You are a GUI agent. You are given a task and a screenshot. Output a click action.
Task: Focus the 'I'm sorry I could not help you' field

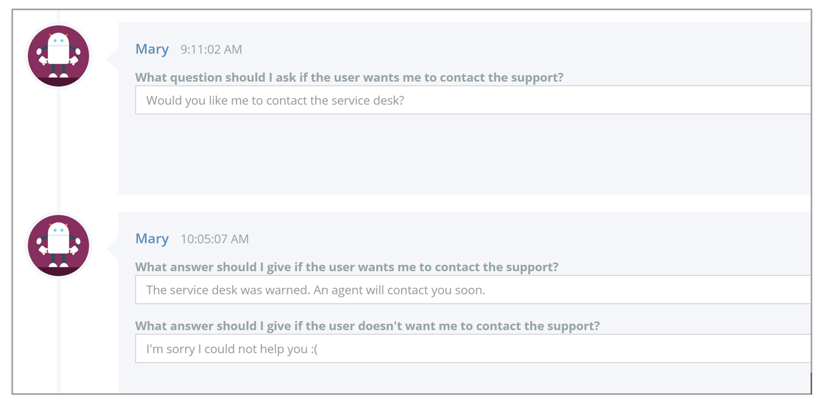pos(473,349)
